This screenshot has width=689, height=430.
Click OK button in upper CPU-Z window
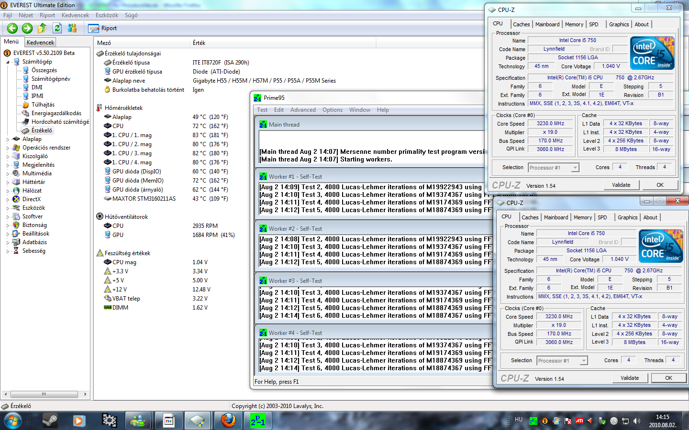click(660, 185)
